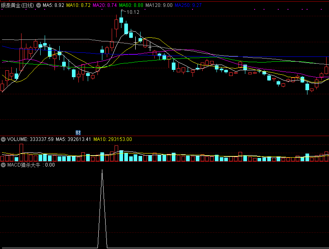Click the MA120: 9.00 label

pos(159,5)
